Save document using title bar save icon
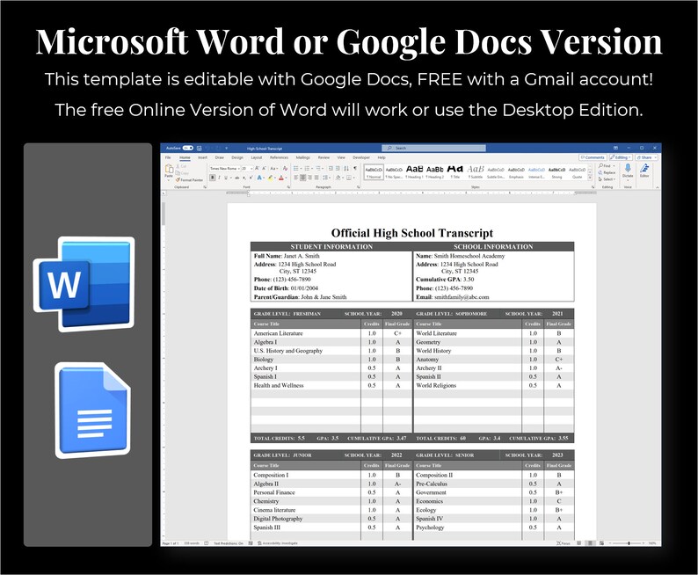Screen dimensions: 698x575 199,149
